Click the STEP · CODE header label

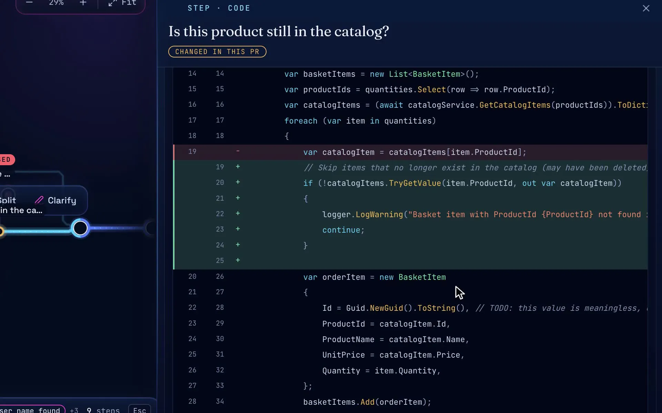[x=219, y=8]
